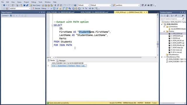Click the Save All icon
The height and width of the screenshot is (105, 187).
pyautogui.click(x=27, y=5)
